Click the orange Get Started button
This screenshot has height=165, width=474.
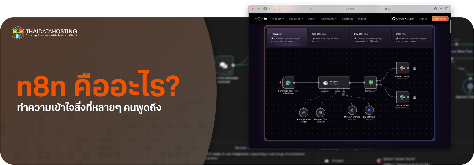point(440,19)
